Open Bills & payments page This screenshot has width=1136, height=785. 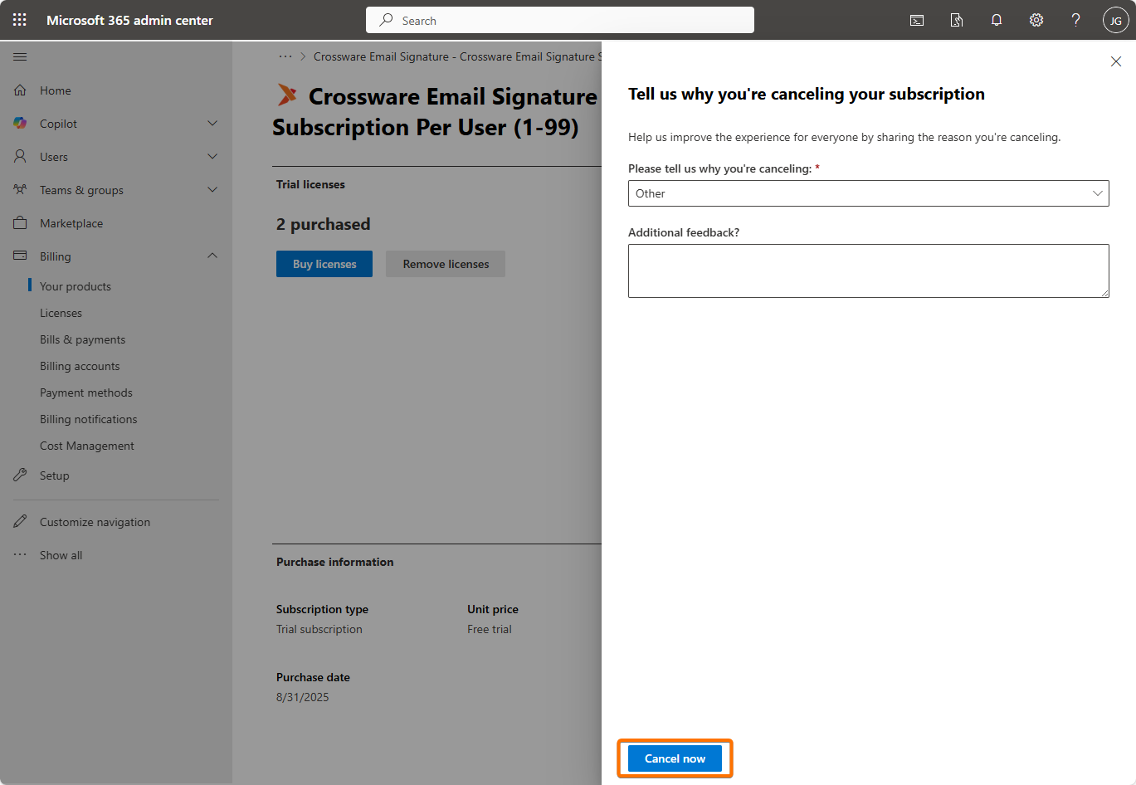(x=82, y=339)
